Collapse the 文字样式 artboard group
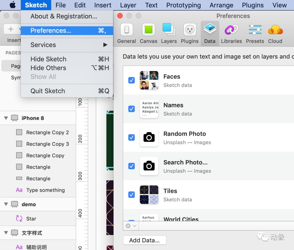Image resolution: width=294 pixels, height=250 pixels. pyautogui.click(x=6, y=233)
